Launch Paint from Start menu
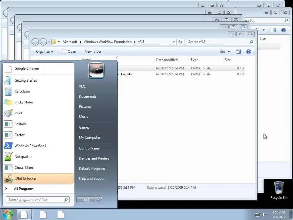Viewport: 293px width, 220px height. [x=38, y=113]
